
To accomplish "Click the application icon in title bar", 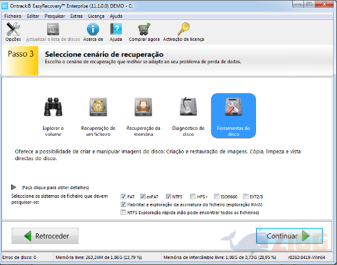I will coord(5,6).
